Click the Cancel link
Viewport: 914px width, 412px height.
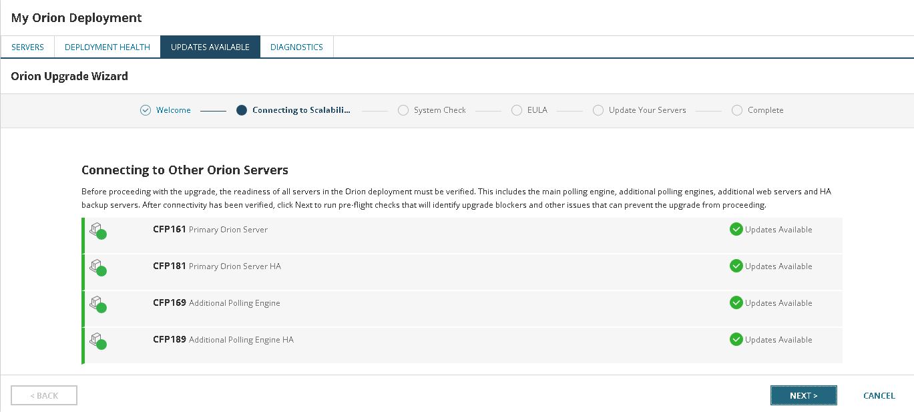coord(879,395)
